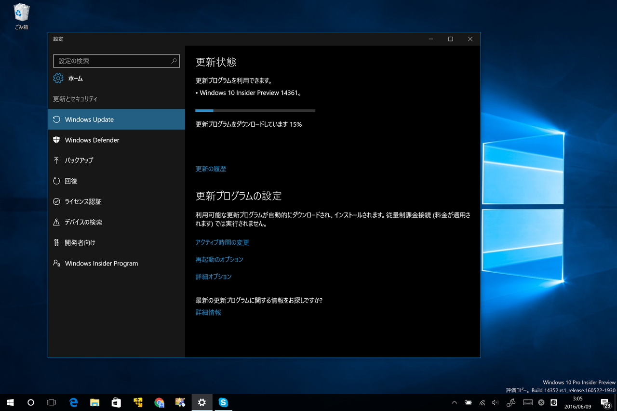Screen dimensions: 617x411
Task: Click the デバイスの検索 icon
Action: coord(56,222)
